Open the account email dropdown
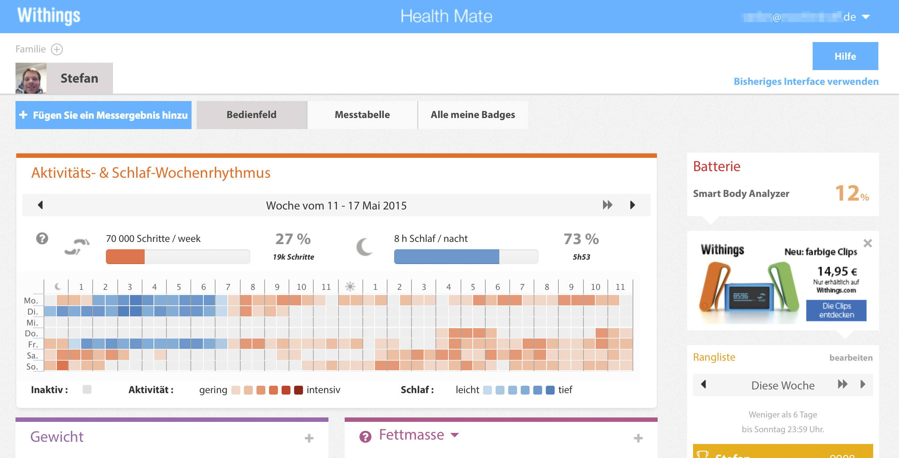This screenshot has width=899, height=458. (x=866, y=17)
